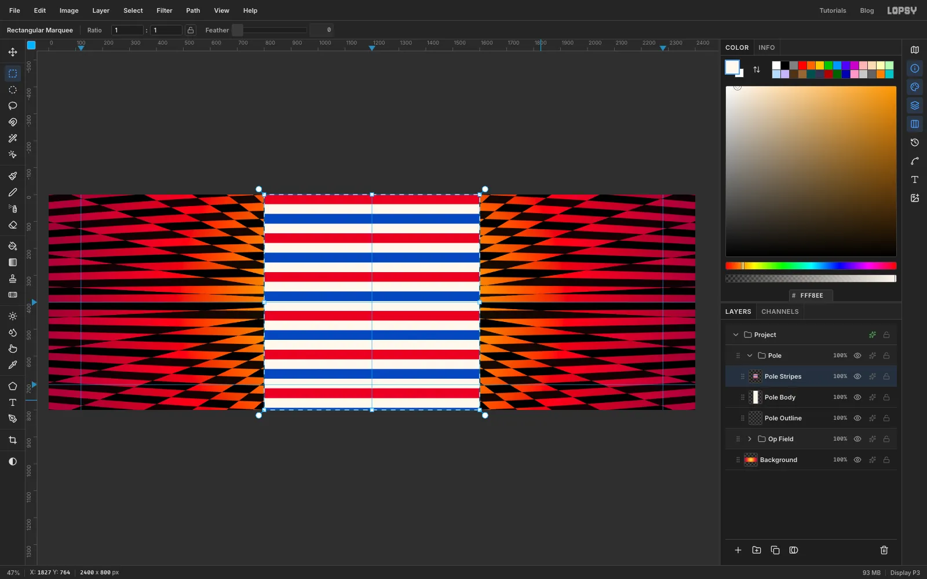Hide the Background layer

point(857,460)
